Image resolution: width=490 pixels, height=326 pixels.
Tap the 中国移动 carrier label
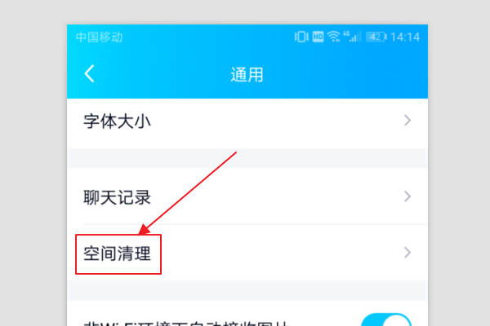99,37
